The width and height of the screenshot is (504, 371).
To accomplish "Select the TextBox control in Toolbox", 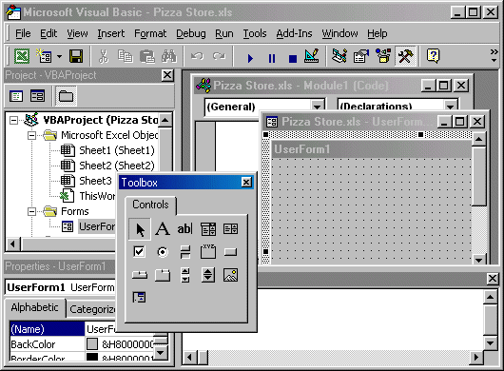I will (x=184, y=229).
